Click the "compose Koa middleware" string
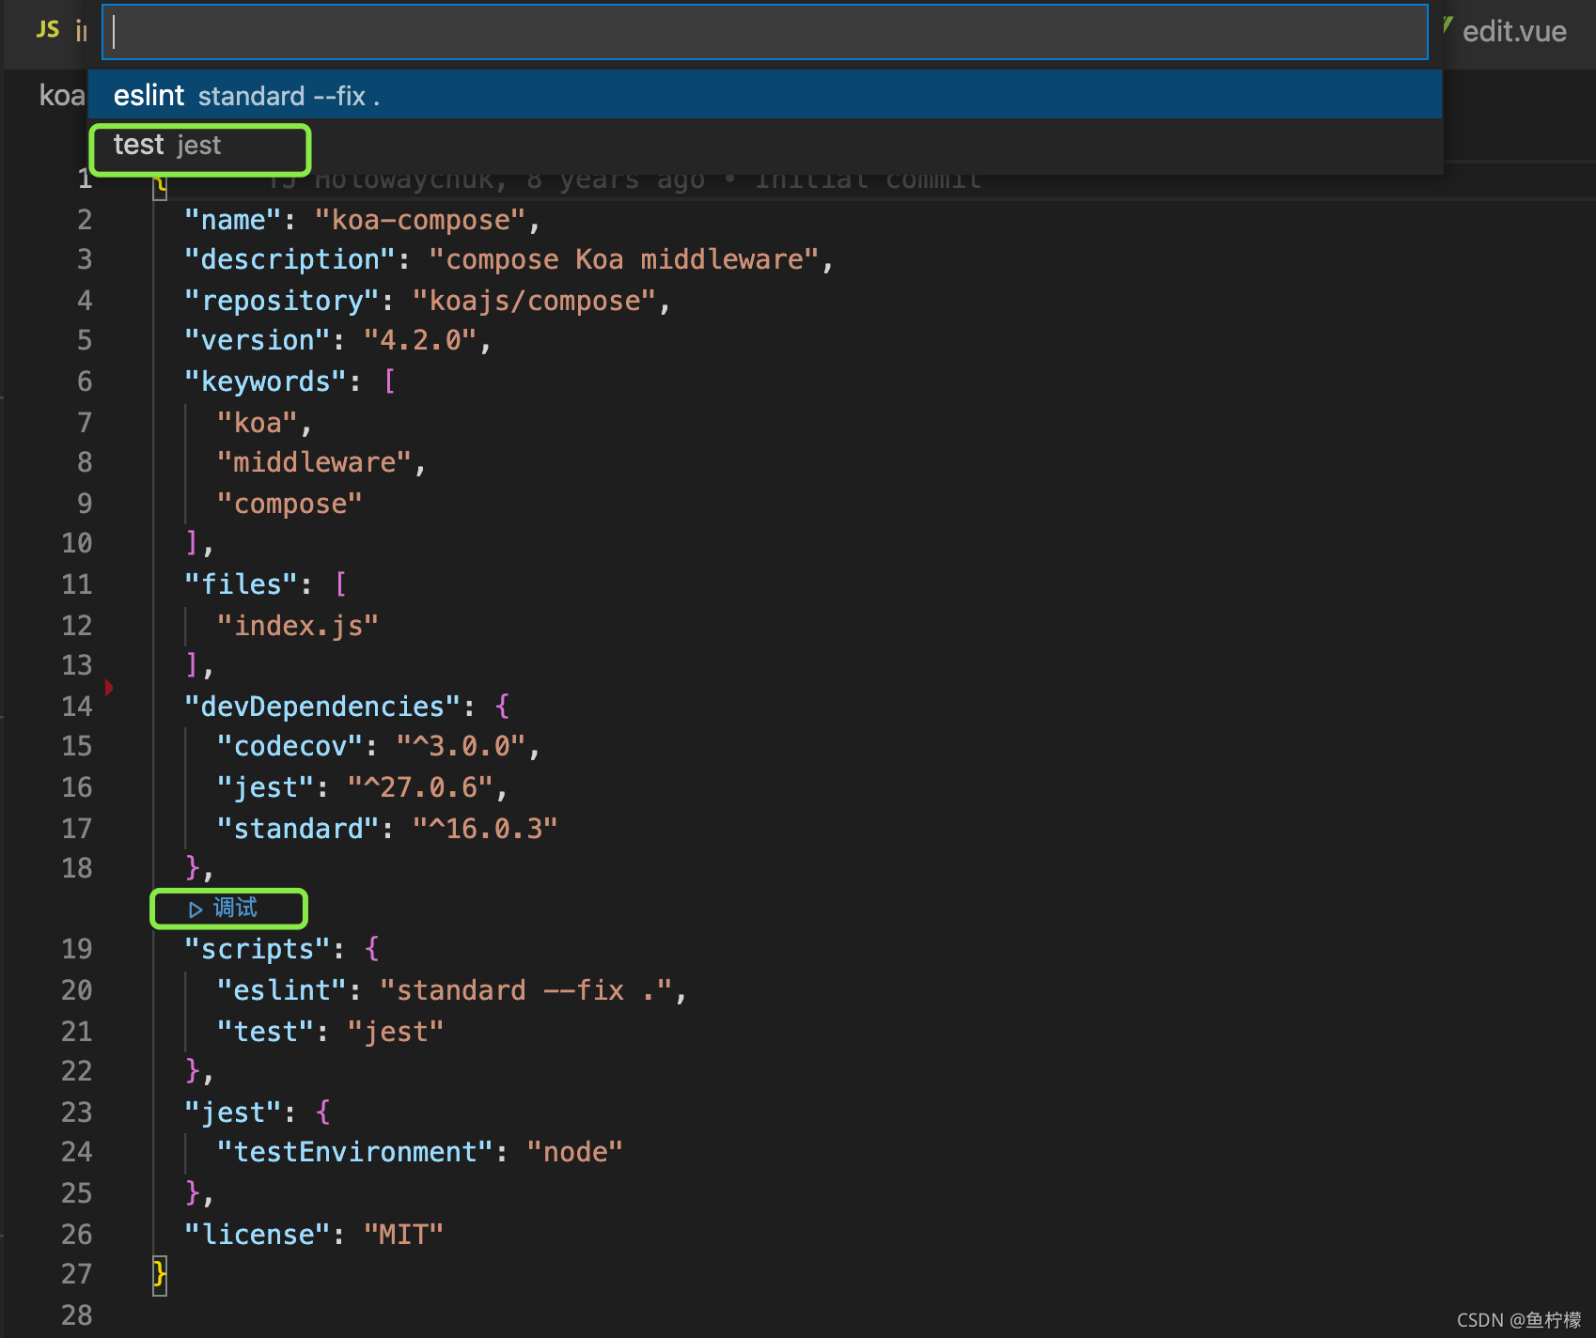This screenshot has height=1338, width=1596. click(x=625, y=259)
